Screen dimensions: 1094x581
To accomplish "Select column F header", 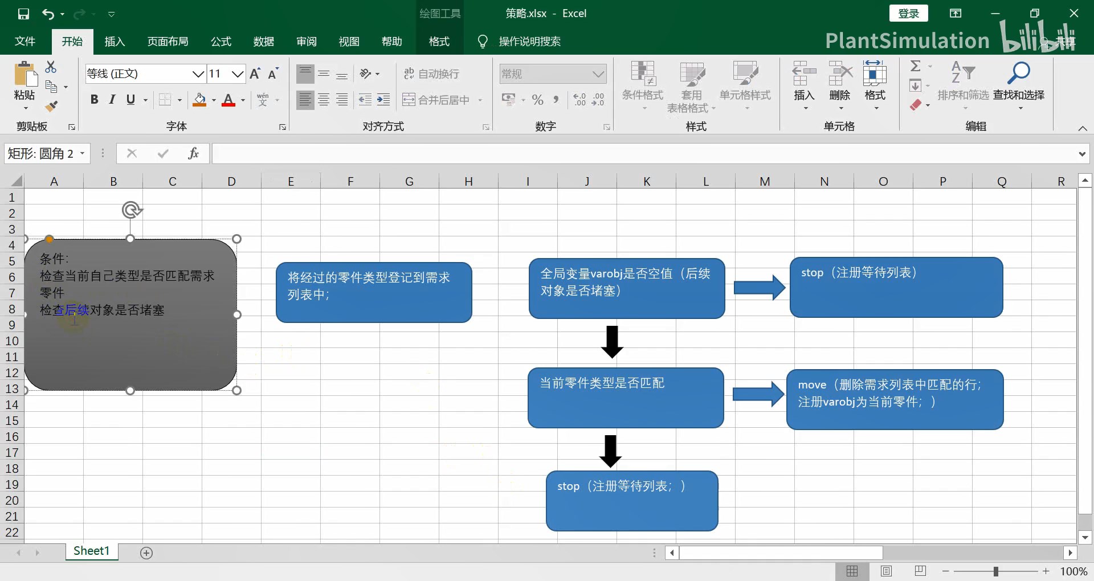I will click(350, 181).
